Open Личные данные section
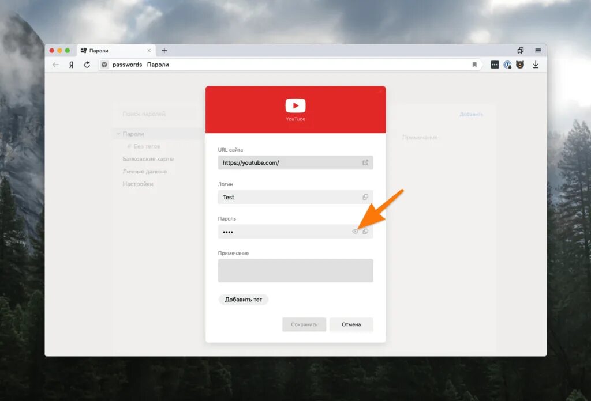Screen dimensions: 591x401 [145, 171]
